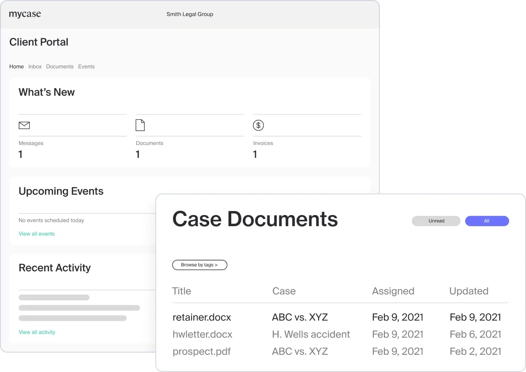526x372 pixels.
Task: Click the Documents page icon
Action: 140,125
